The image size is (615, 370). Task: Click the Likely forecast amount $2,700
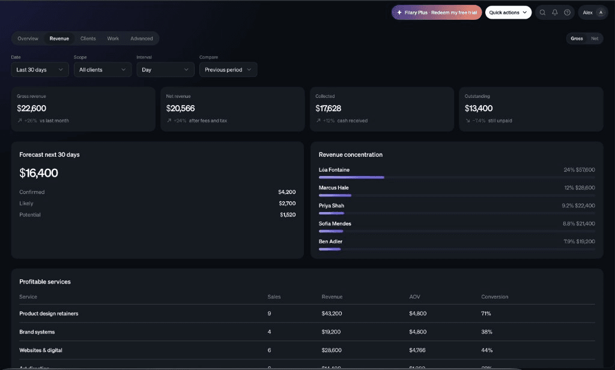tap(288, 204)
